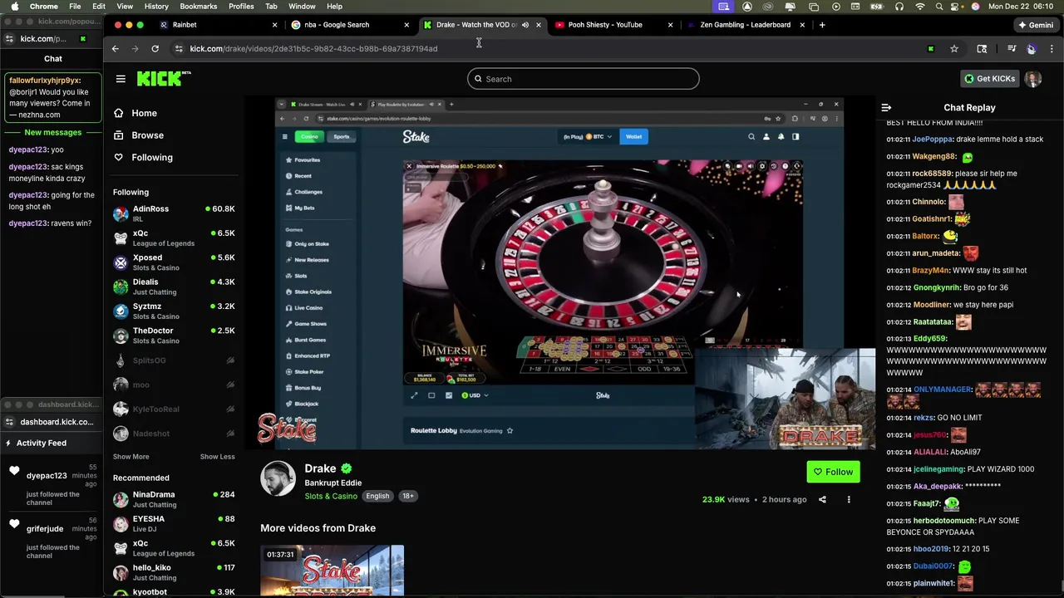Image resolution: width=1064 pixels, height=598 pixels.
Task: Click the New messages divider in the popout chat
Action: click(x=53, y=133)
